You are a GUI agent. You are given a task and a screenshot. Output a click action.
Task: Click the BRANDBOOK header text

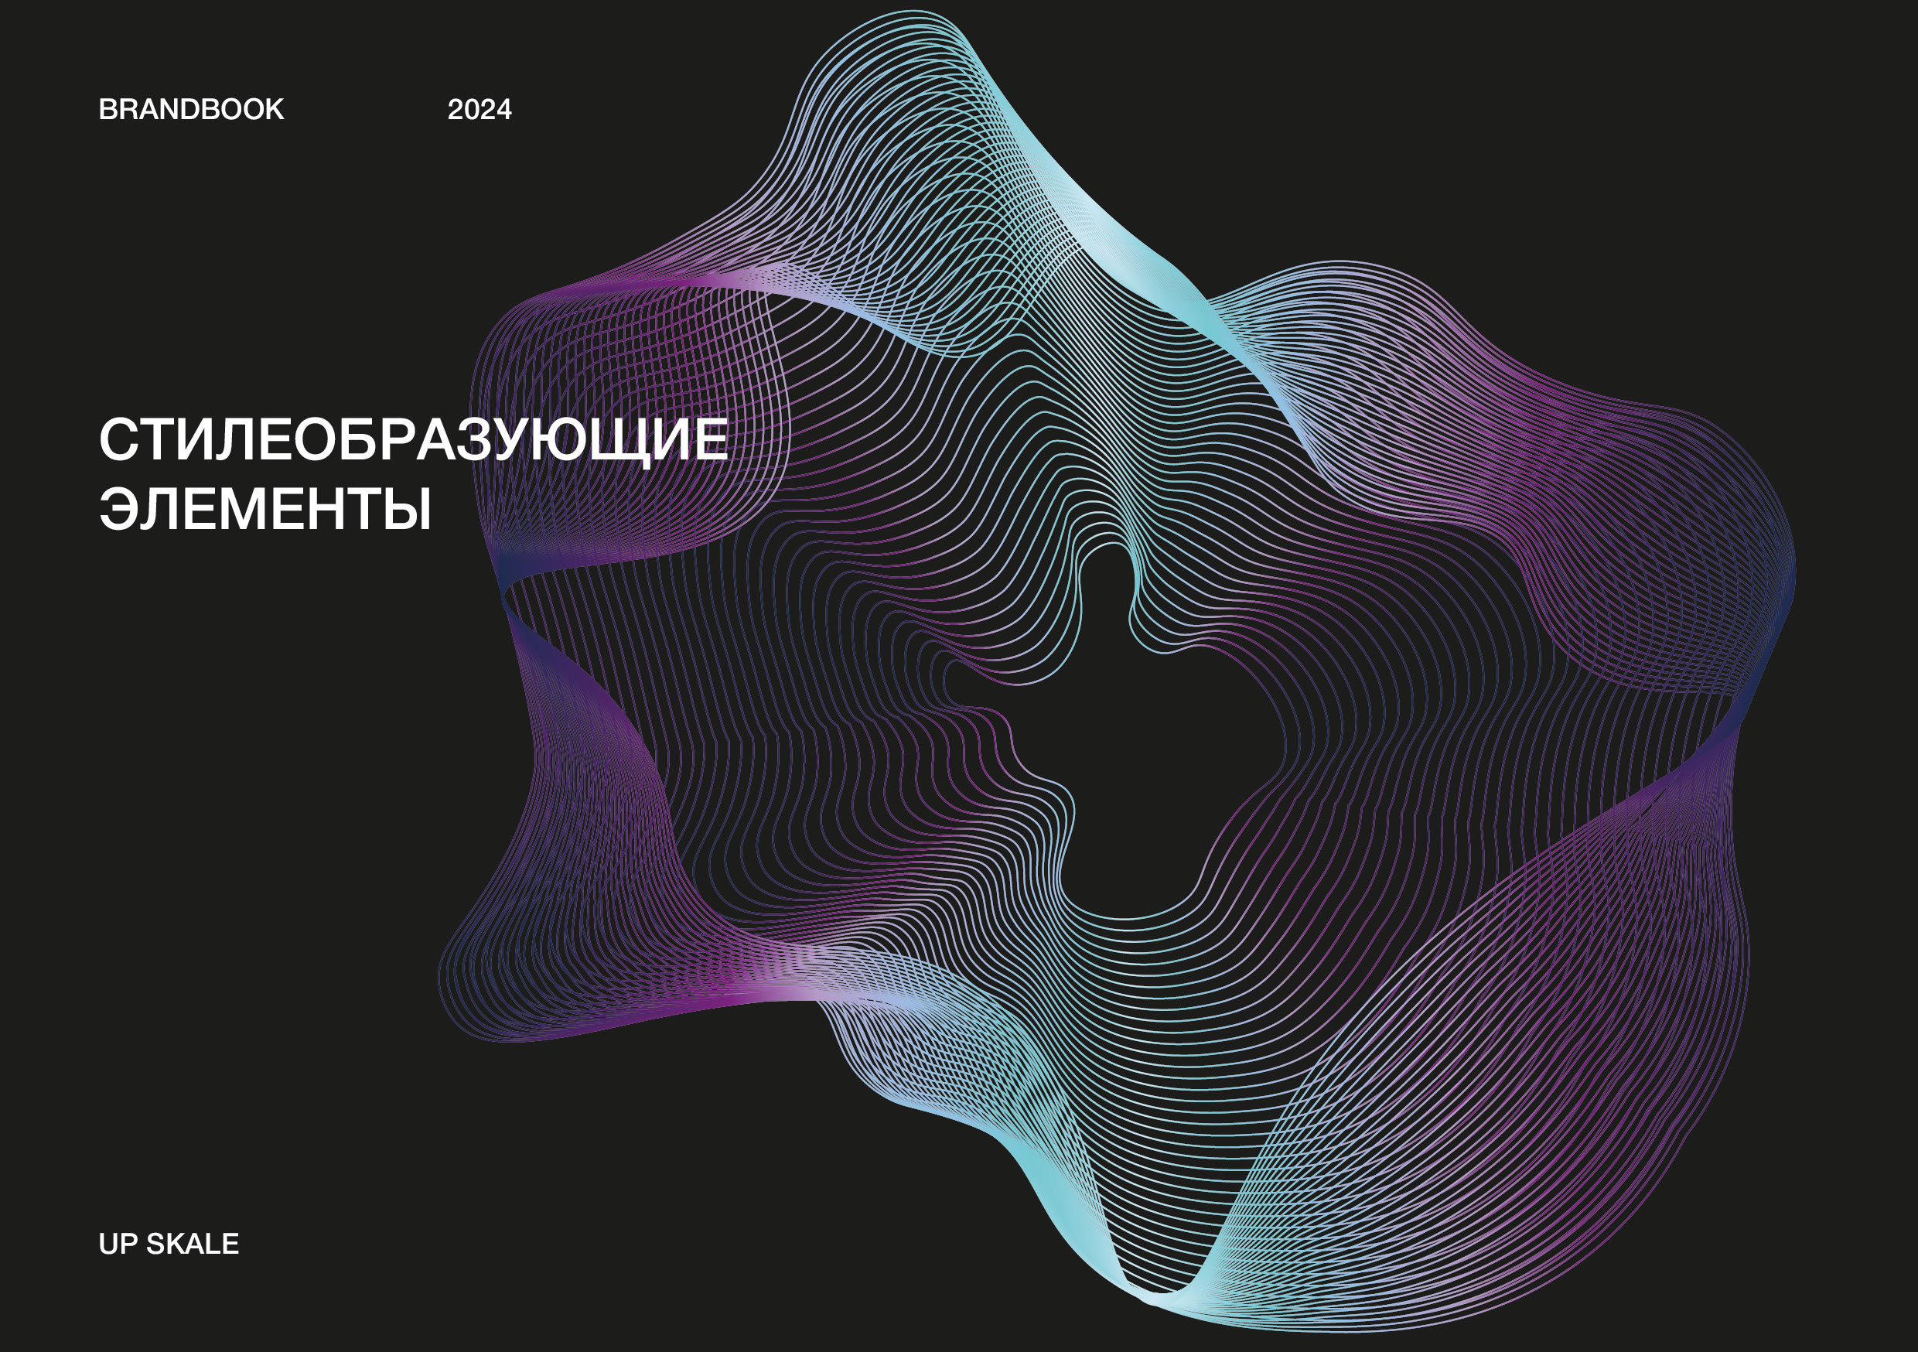[191, 110]
